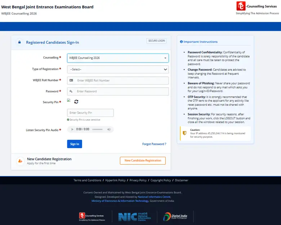
Task: Click the WBJEE Roll Number input field
Action: (118, 81)
